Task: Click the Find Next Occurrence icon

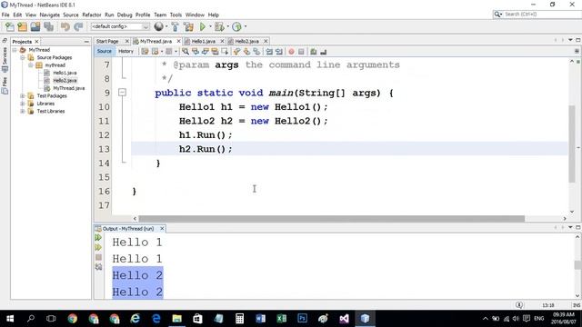Action: tap(205, 52)
